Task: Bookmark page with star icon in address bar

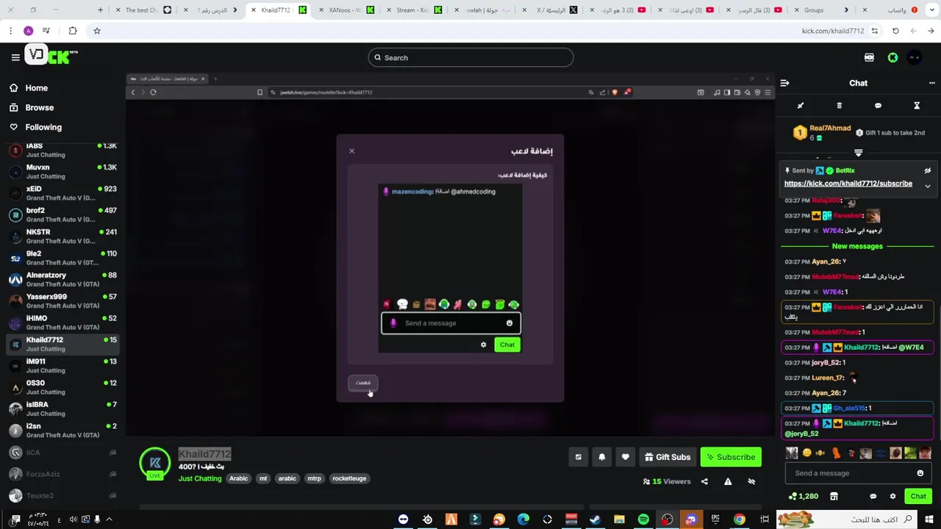Action: coord(96,31)
